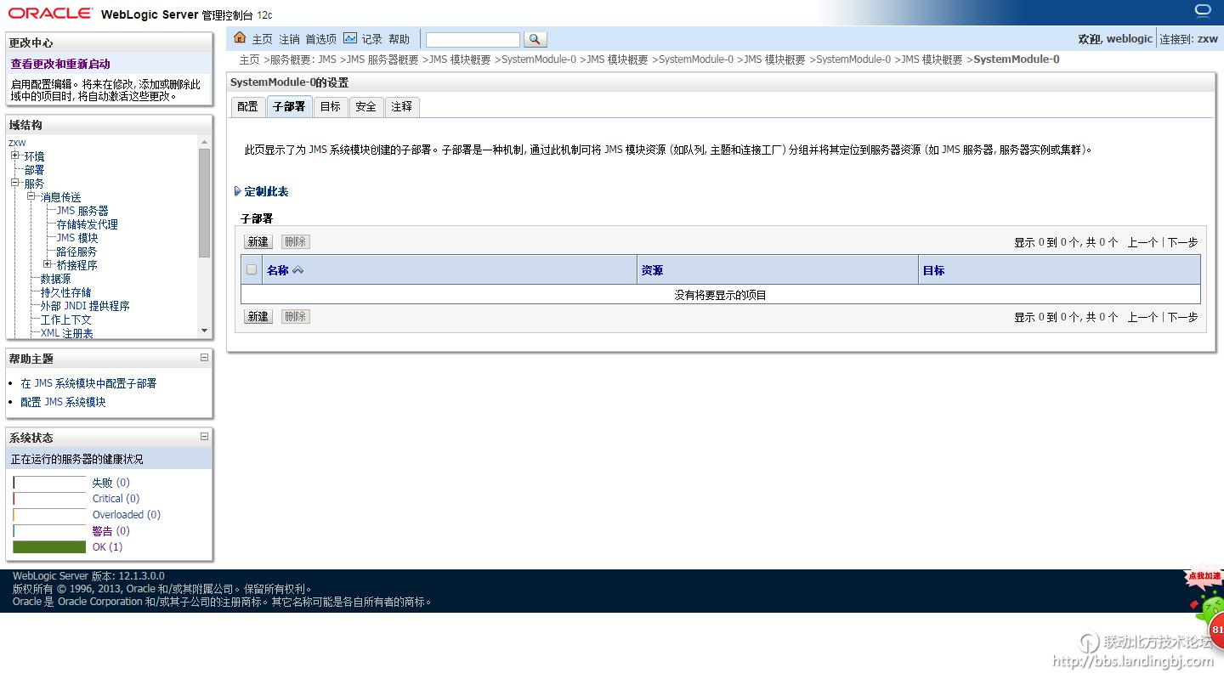
Task: Switch to the 安全 tab
Action: (x=365, y=106)
